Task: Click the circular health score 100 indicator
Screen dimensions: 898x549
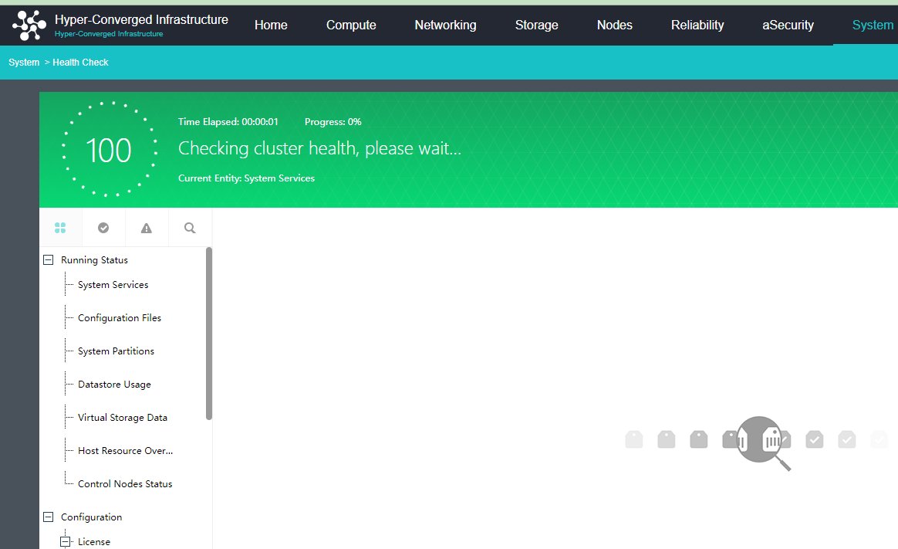Action: 109,150
